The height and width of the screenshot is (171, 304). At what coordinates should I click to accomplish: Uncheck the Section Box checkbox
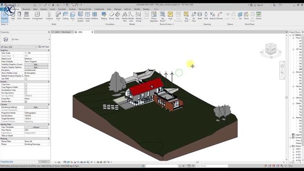(26, 102)
